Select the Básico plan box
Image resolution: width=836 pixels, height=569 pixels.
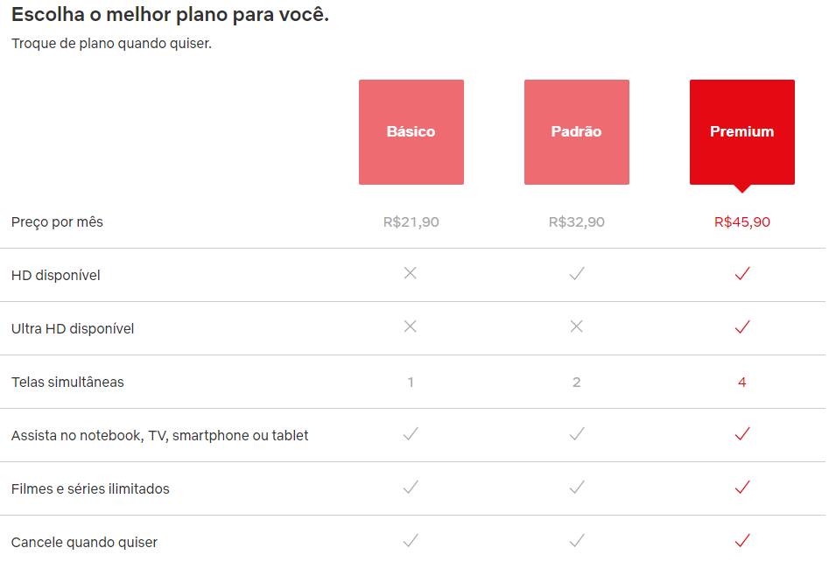411,132
